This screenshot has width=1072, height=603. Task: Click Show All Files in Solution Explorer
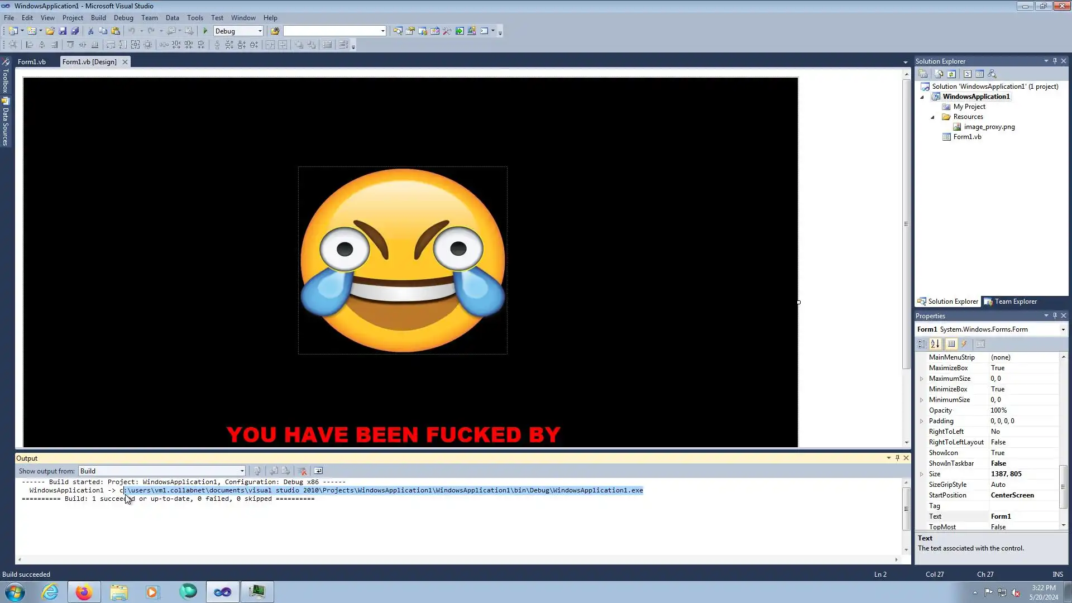[x=939, y=74]
